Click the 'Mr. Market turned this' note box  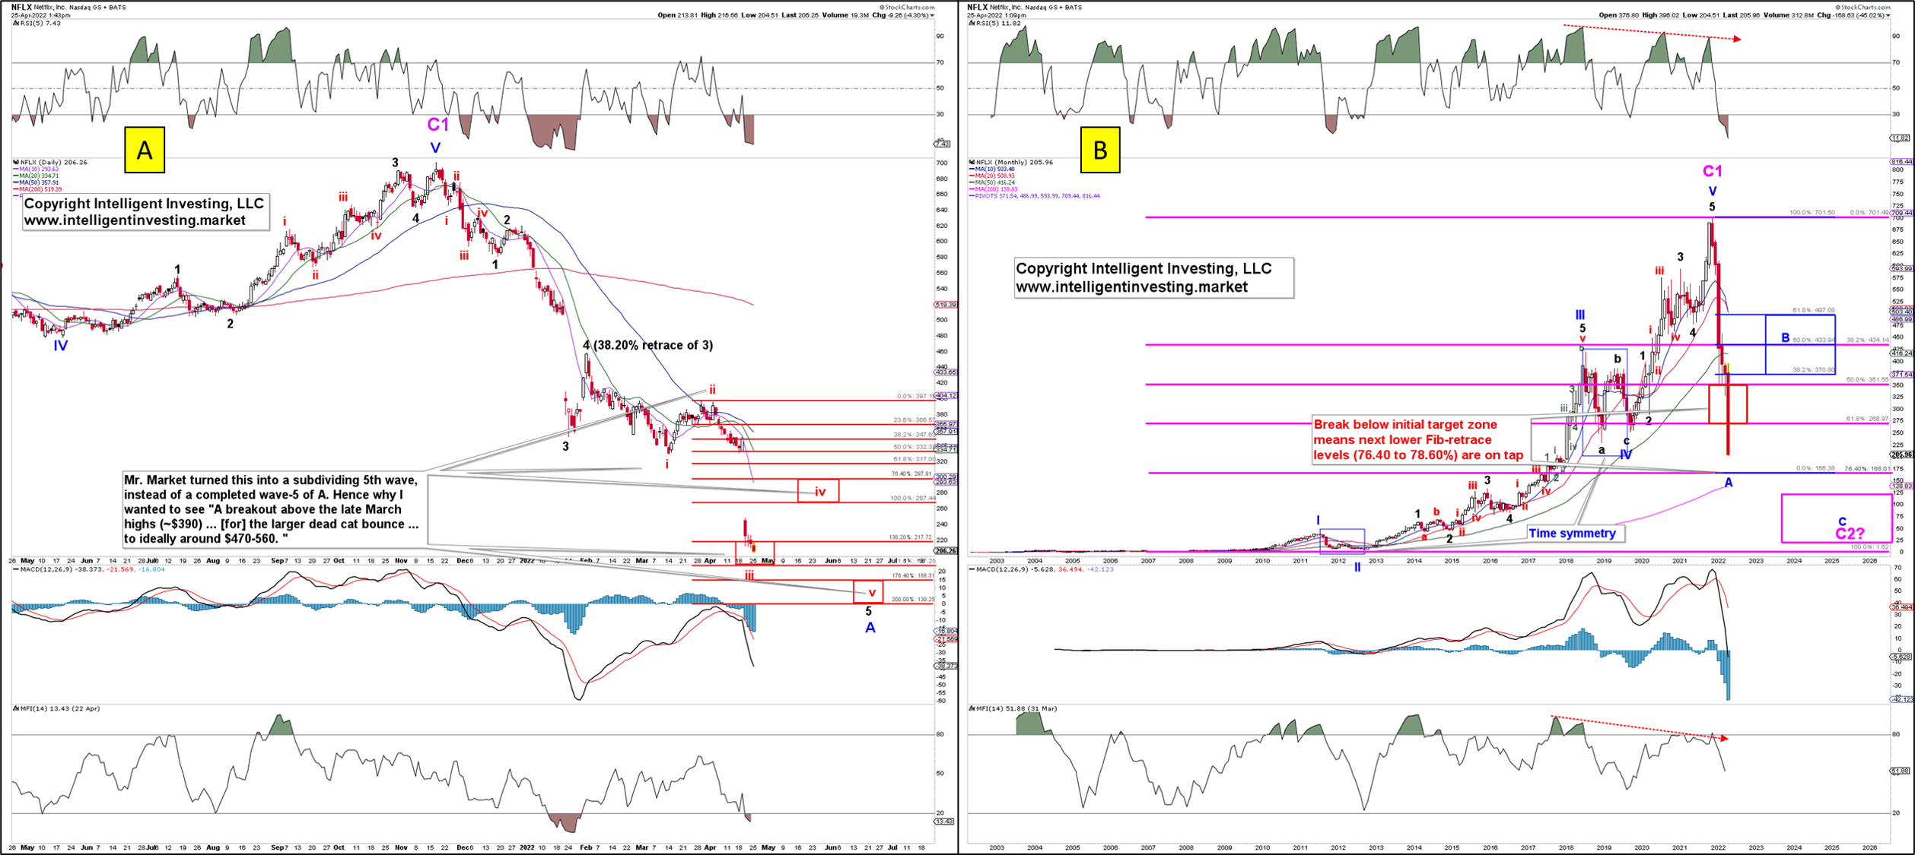click(x=274, y=509)
